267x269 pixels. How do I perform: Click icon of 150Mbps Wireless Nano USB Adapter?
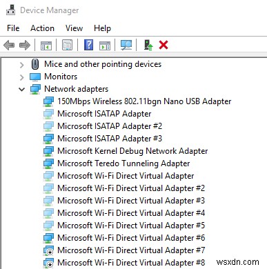(x=48, y=101)
